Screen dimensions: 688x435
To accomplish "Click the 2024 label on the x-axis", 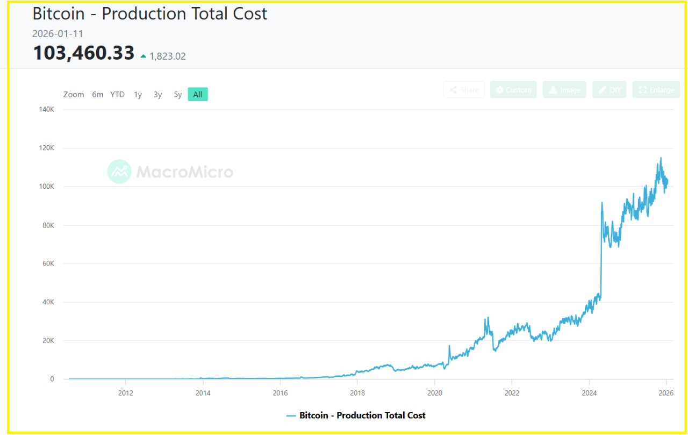I will coord(589,393).
